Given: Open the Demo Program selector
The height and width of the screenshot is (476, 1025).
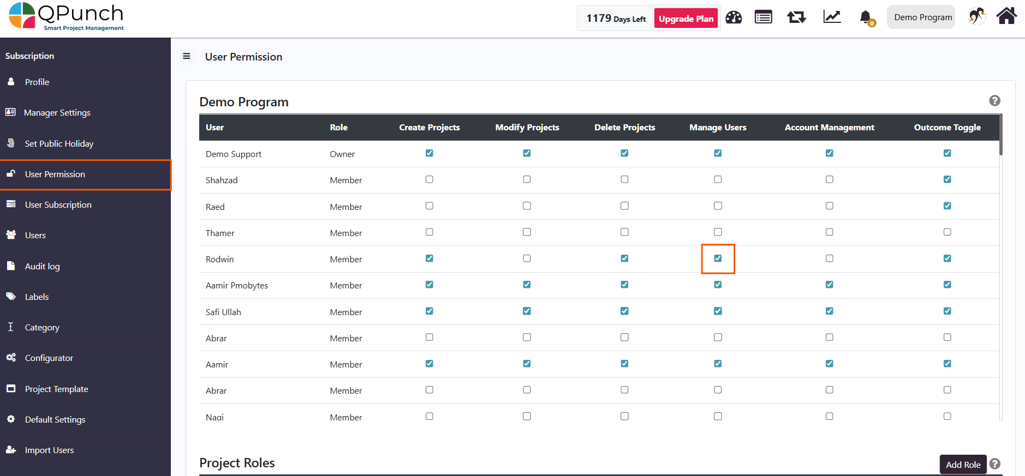Looking at the screenshot, I should (921, 17).
